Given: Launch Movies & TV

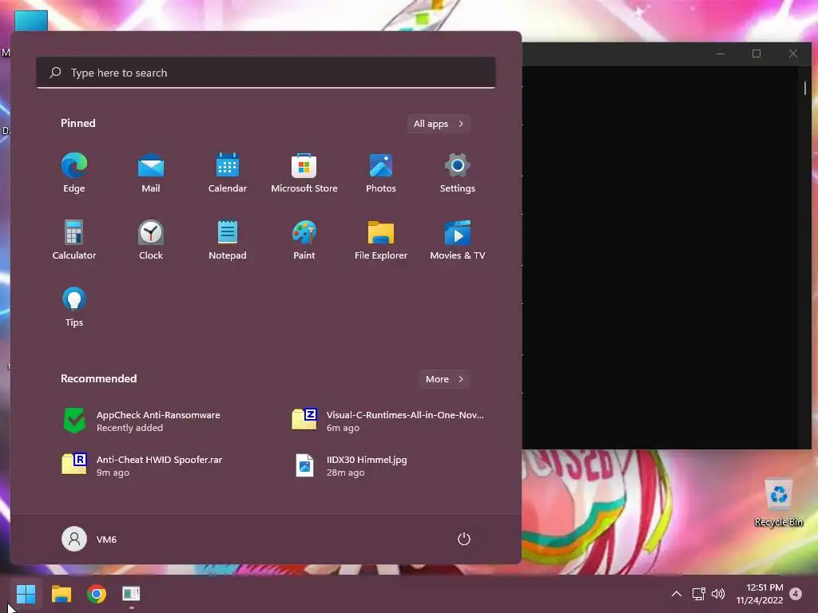Looking at the screenshot, I should 458,240.
